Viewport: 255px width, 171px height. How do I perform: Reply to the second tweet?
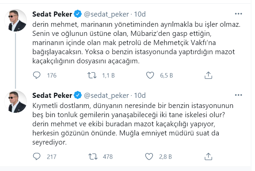click(x=37, y=156)
